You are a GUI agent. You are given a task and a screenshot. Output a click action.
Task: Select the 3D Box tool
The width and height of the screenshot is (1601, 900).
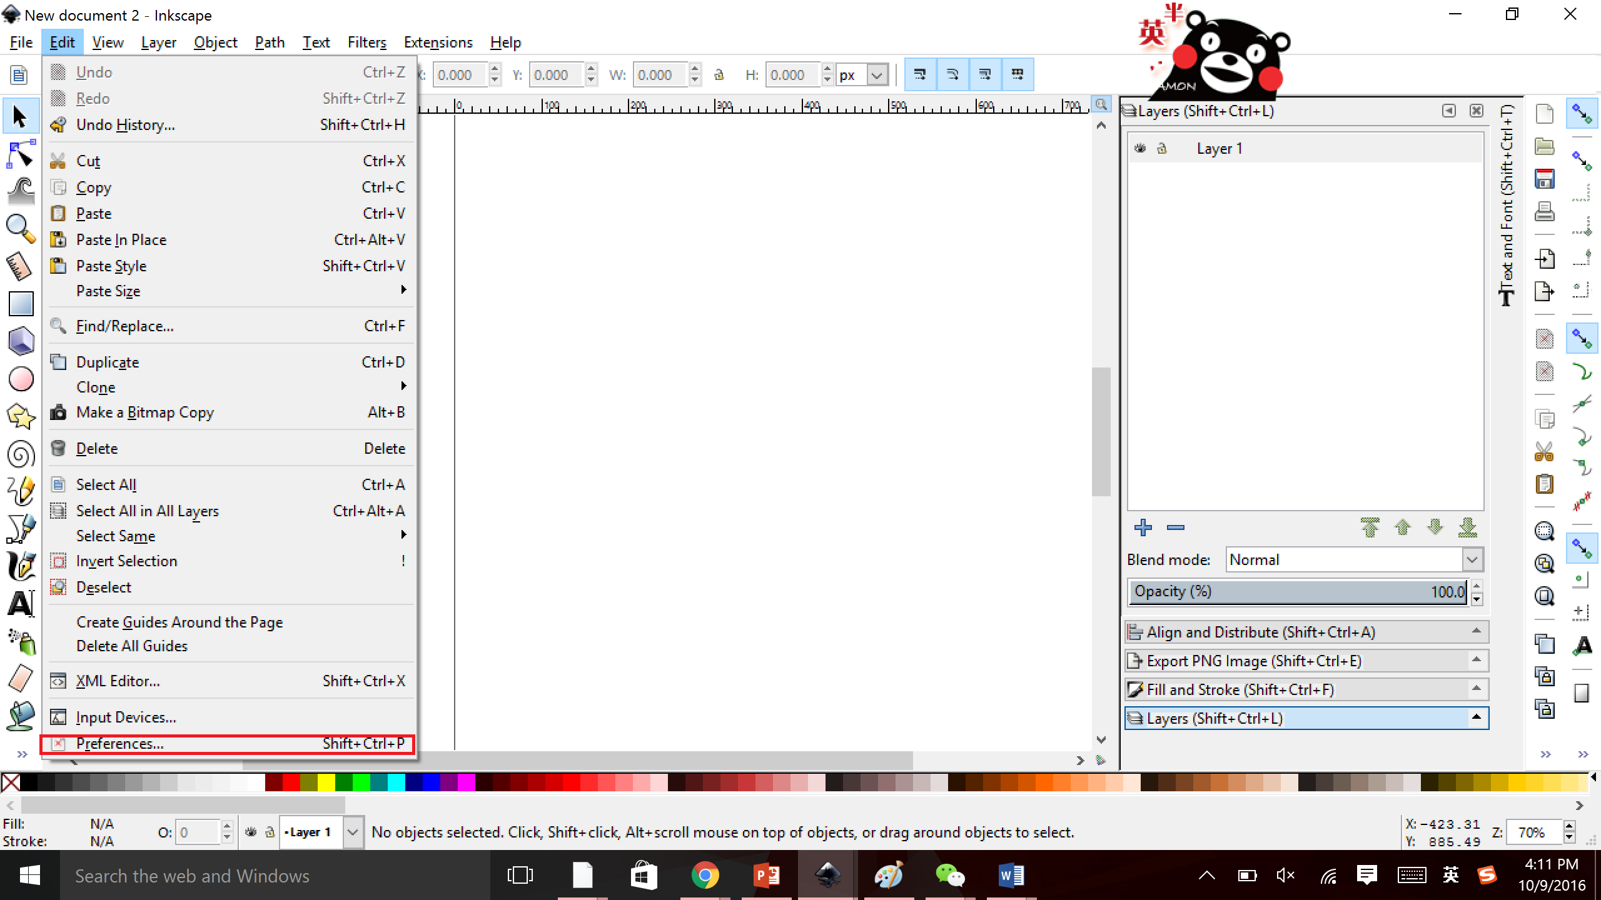click(x=21, y=342)
